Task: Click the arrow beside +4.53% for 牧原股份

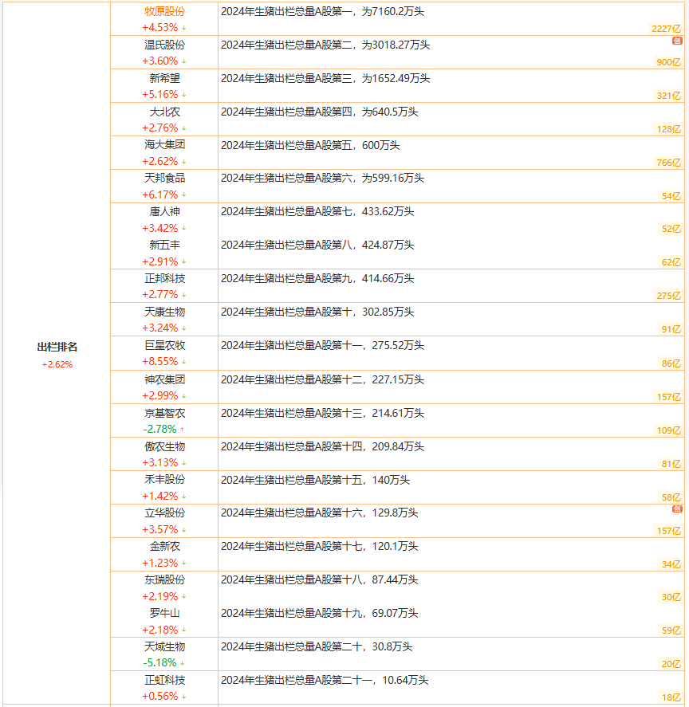Action: click(183, 28)
